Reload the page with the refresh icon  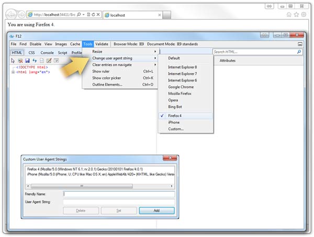[x=93, y=15]
